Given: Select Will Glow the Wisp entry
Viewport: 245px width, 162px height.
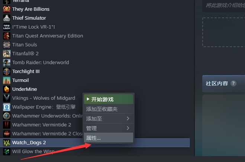Looking at the screenshot, I should [x=33, y=151].
